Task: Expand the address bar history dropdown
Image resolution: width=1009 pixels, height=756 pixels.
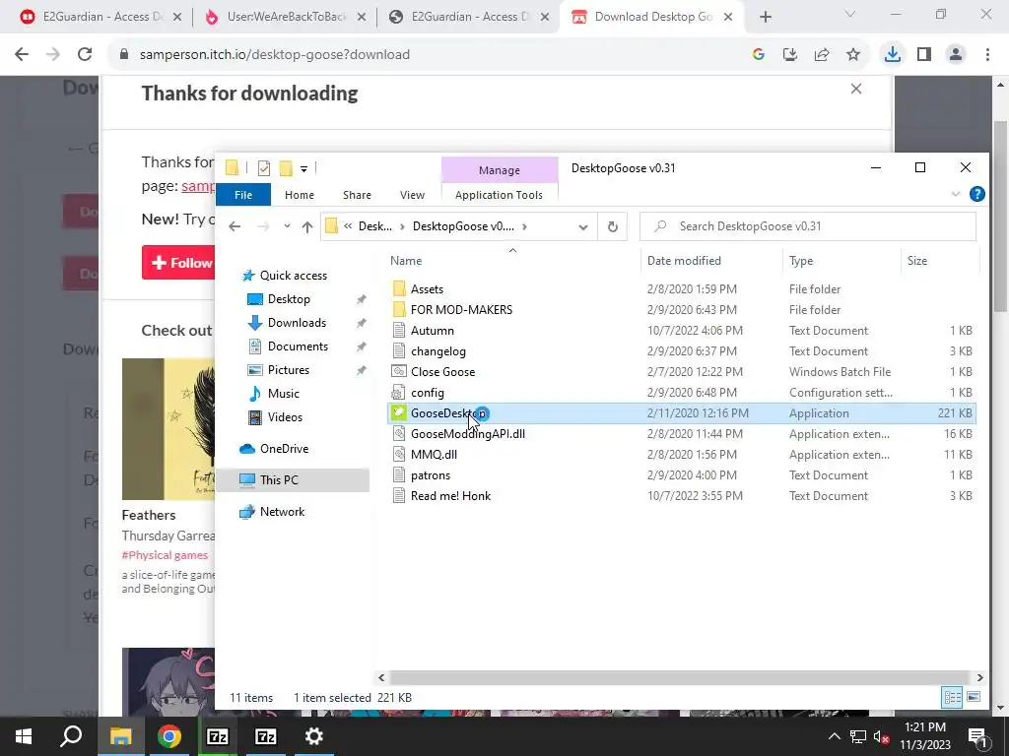Action: (x=583, y=227)
